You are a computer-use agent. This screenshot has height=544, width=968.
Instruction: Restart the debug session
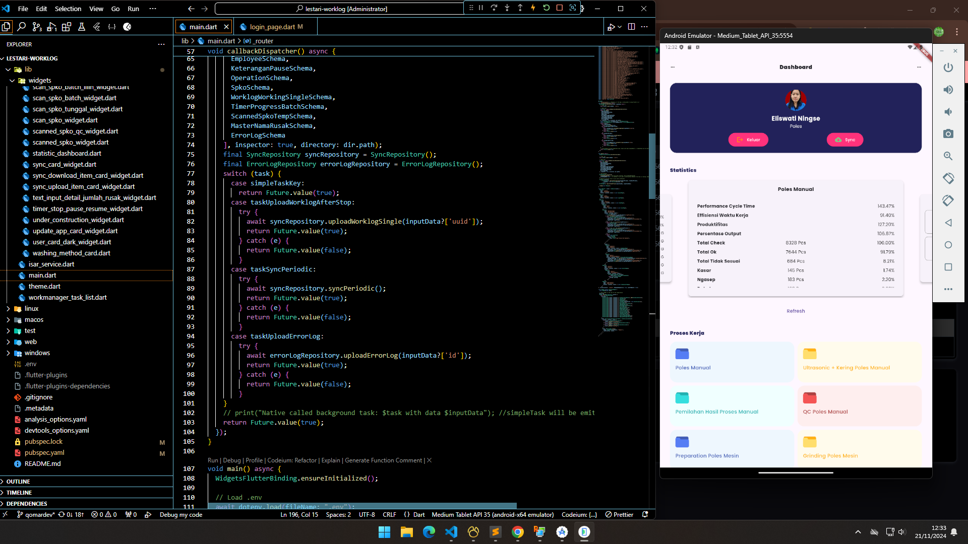click(x=547, y=8)
